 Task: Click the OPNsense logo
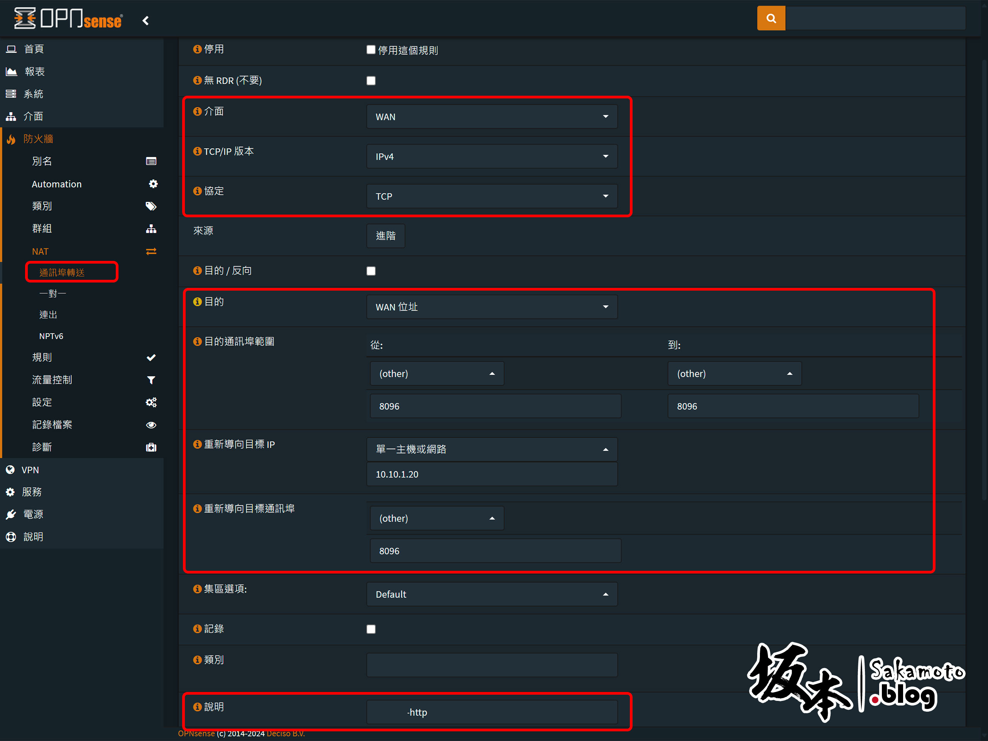68,18
